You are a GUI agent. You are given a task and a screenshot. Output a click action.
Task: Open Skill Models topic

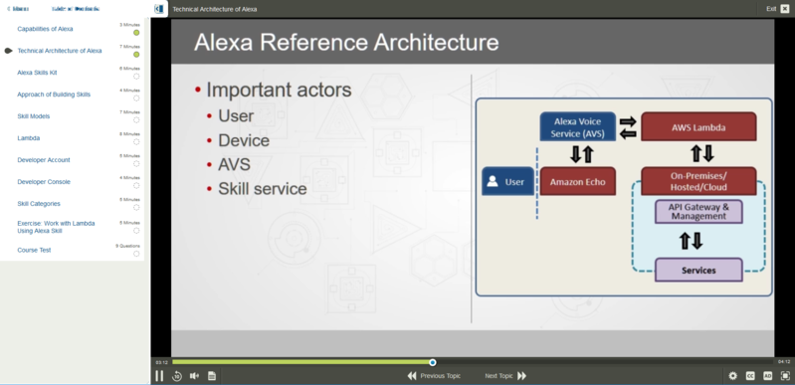[x=34, y=116]
